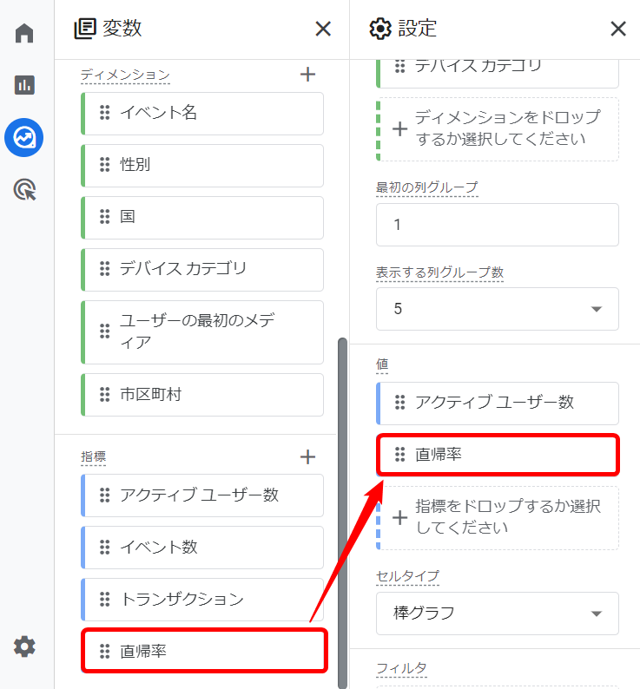
Task: Select the トランザクション metric in variables
Action: [x=202, y=600]
